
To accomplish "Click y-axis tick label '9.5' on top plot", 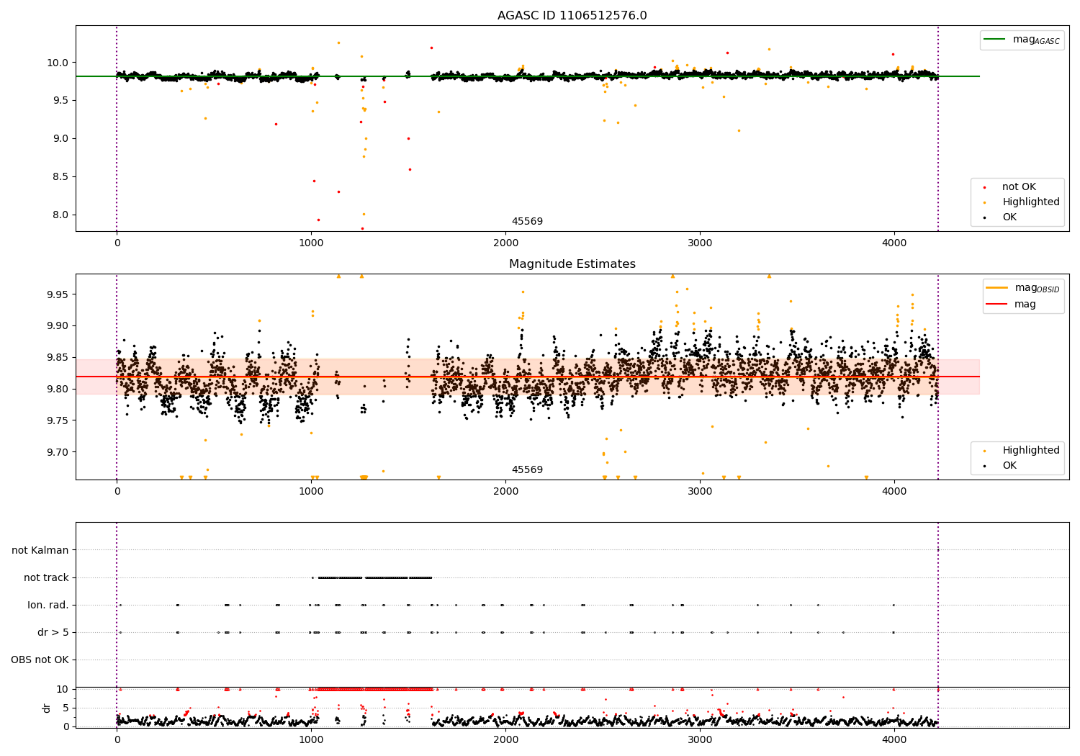I will [60, 100].
